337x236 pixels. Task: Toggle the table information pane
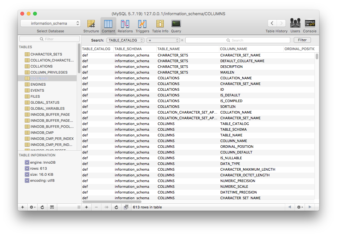(x=52, y=207)
